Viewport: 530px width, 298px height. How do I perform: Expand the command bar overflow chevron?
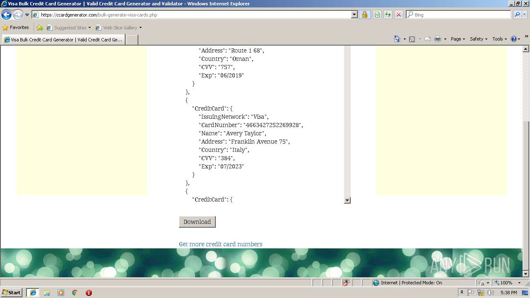[x=526, y=36]
